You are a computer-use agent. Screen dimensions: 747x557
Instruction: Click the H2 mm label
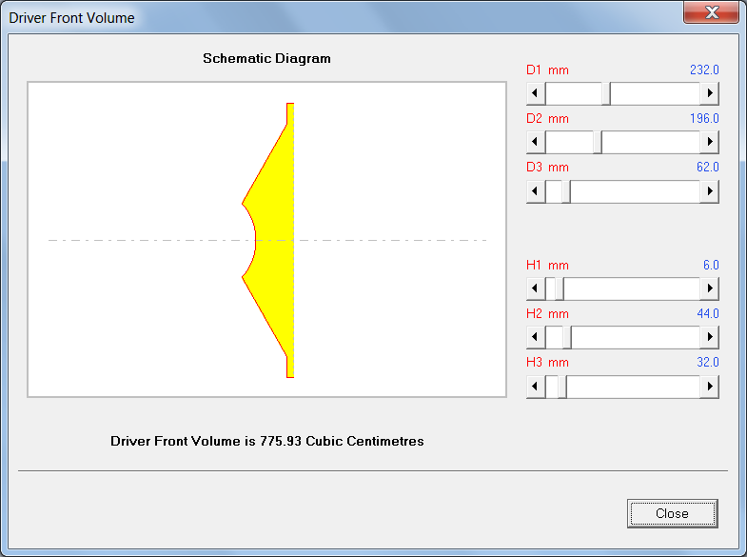pyautogui.click(x=547, y=314)
